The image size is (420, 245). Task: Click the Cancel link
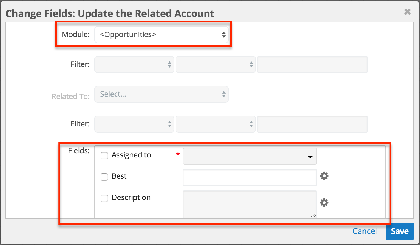tap(365, 231)
